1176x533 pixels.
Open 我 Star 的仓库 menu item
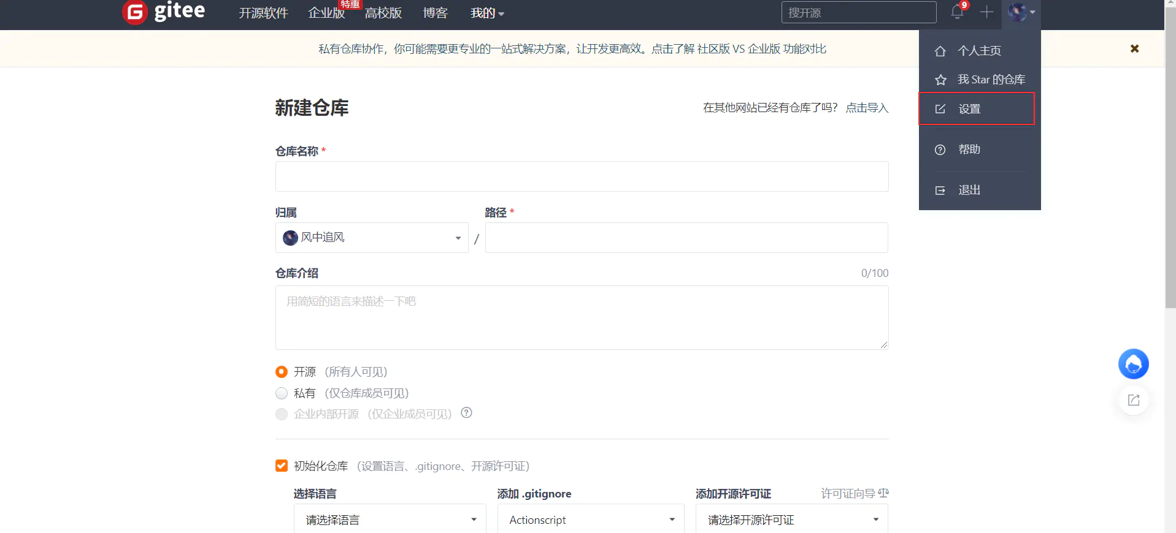(980, 80)
